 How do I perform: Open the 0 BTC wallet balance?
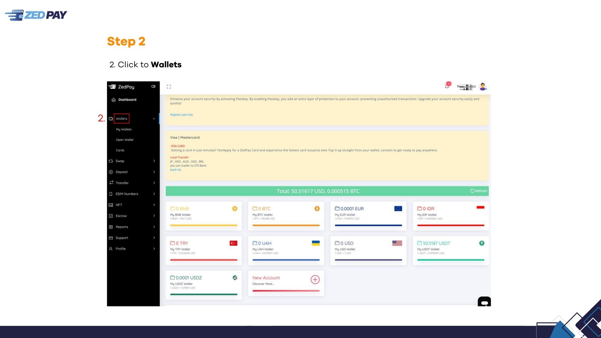tap(262, 209)
